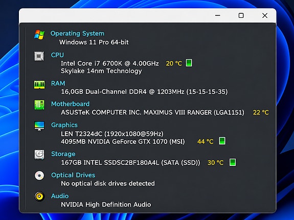
Task: Click Intel Core i7 6700K @ 4.00GHz
Action: click(110, 63)
